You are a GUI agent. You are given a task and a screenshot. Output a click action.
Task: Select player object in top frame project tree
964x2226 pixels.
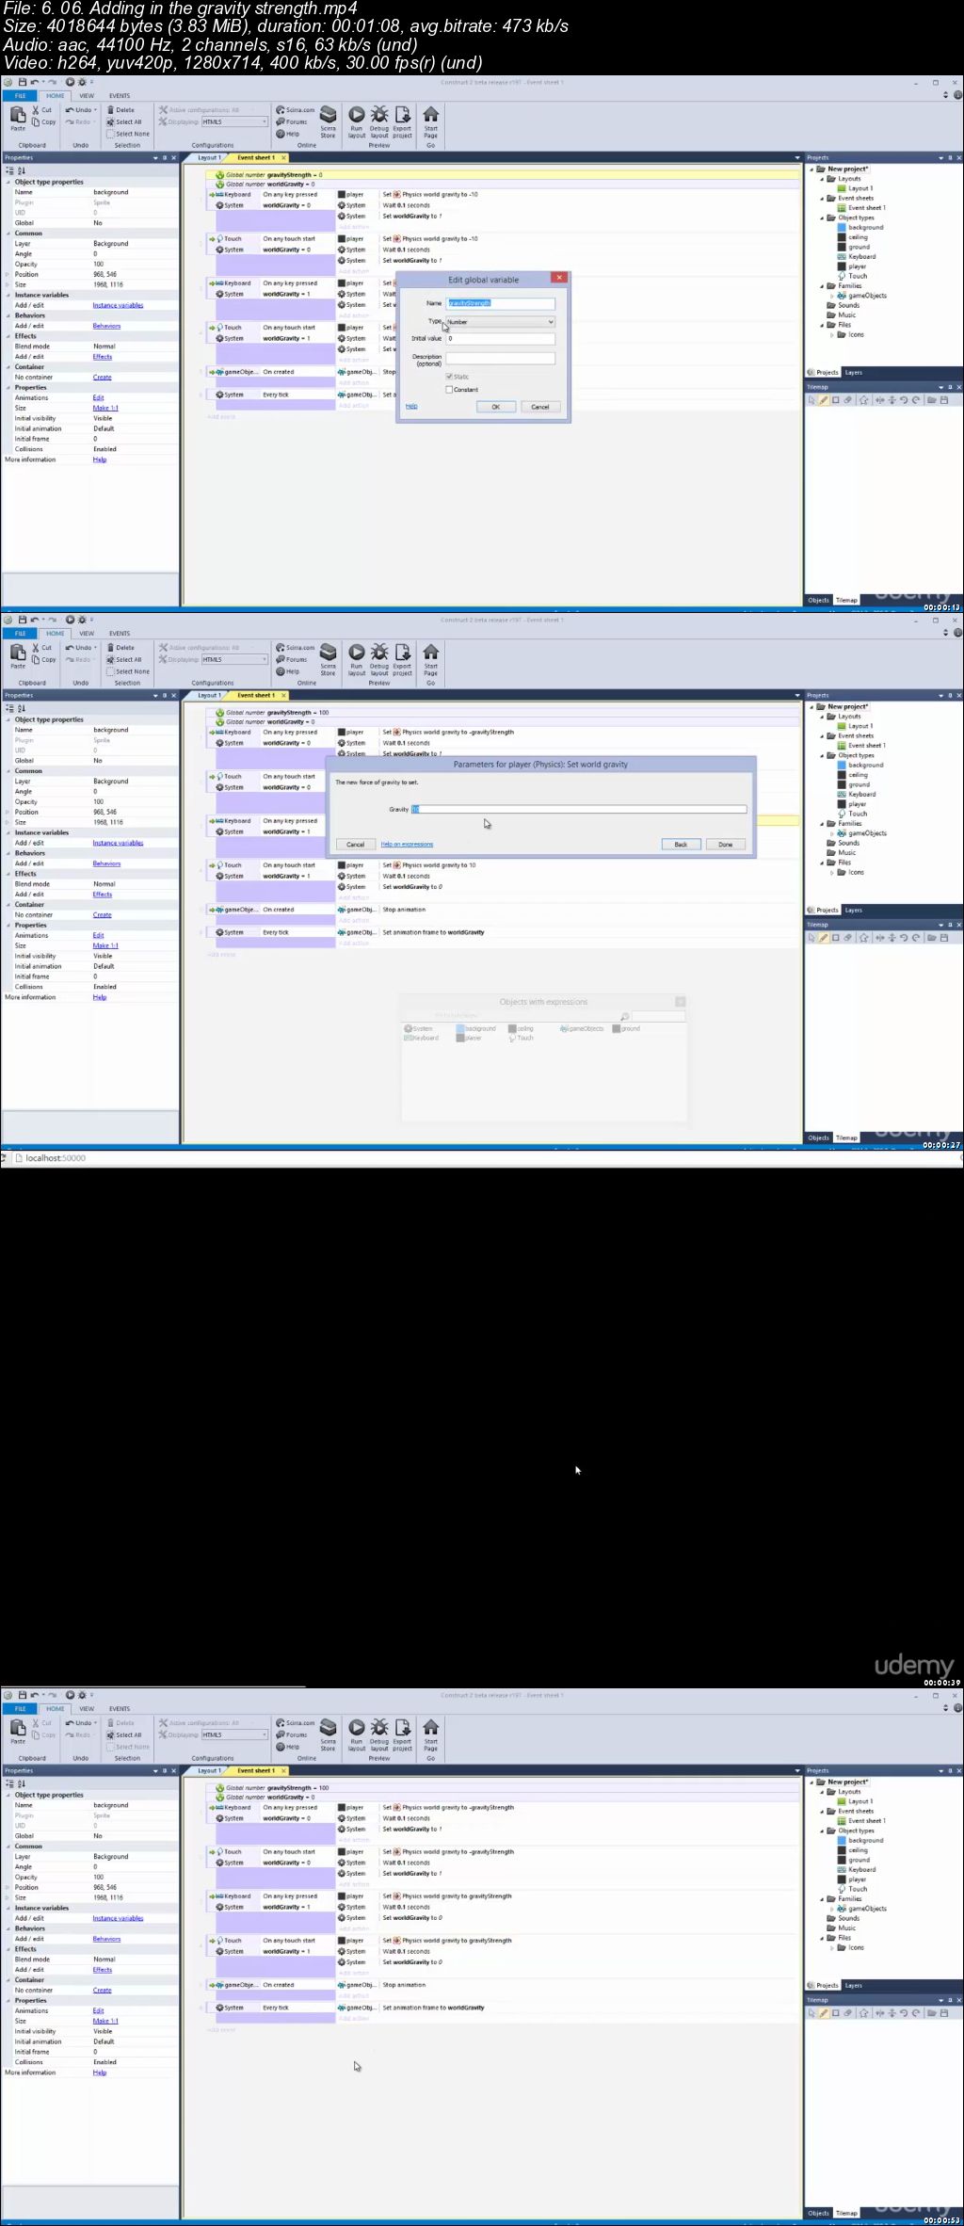point(858,266)
